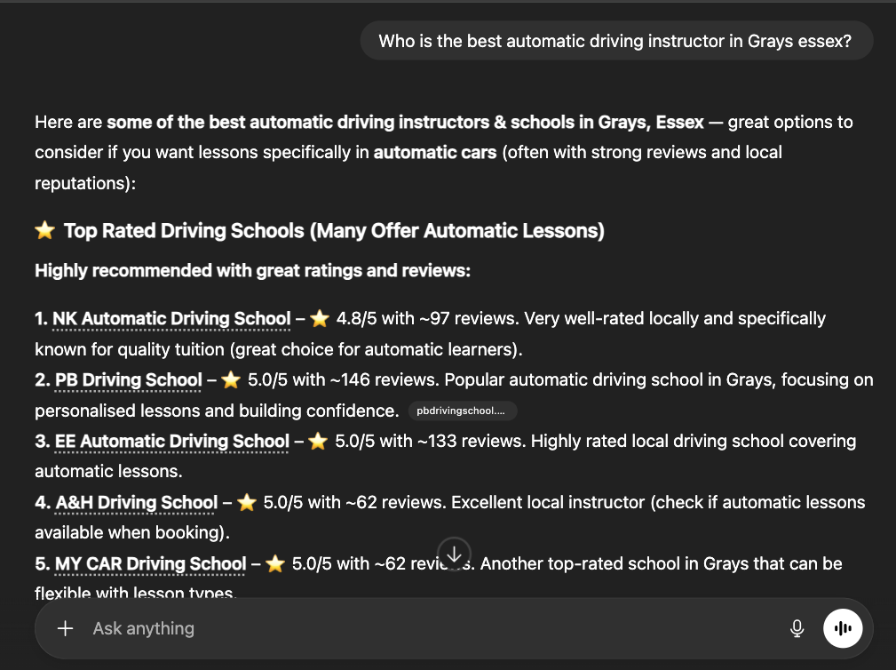
Task: Click the star beside A&H Driving School's rating
Action: (247, 503)
